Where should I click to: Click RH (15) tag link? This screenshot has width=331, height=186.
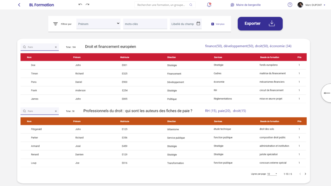click(211, 111)
